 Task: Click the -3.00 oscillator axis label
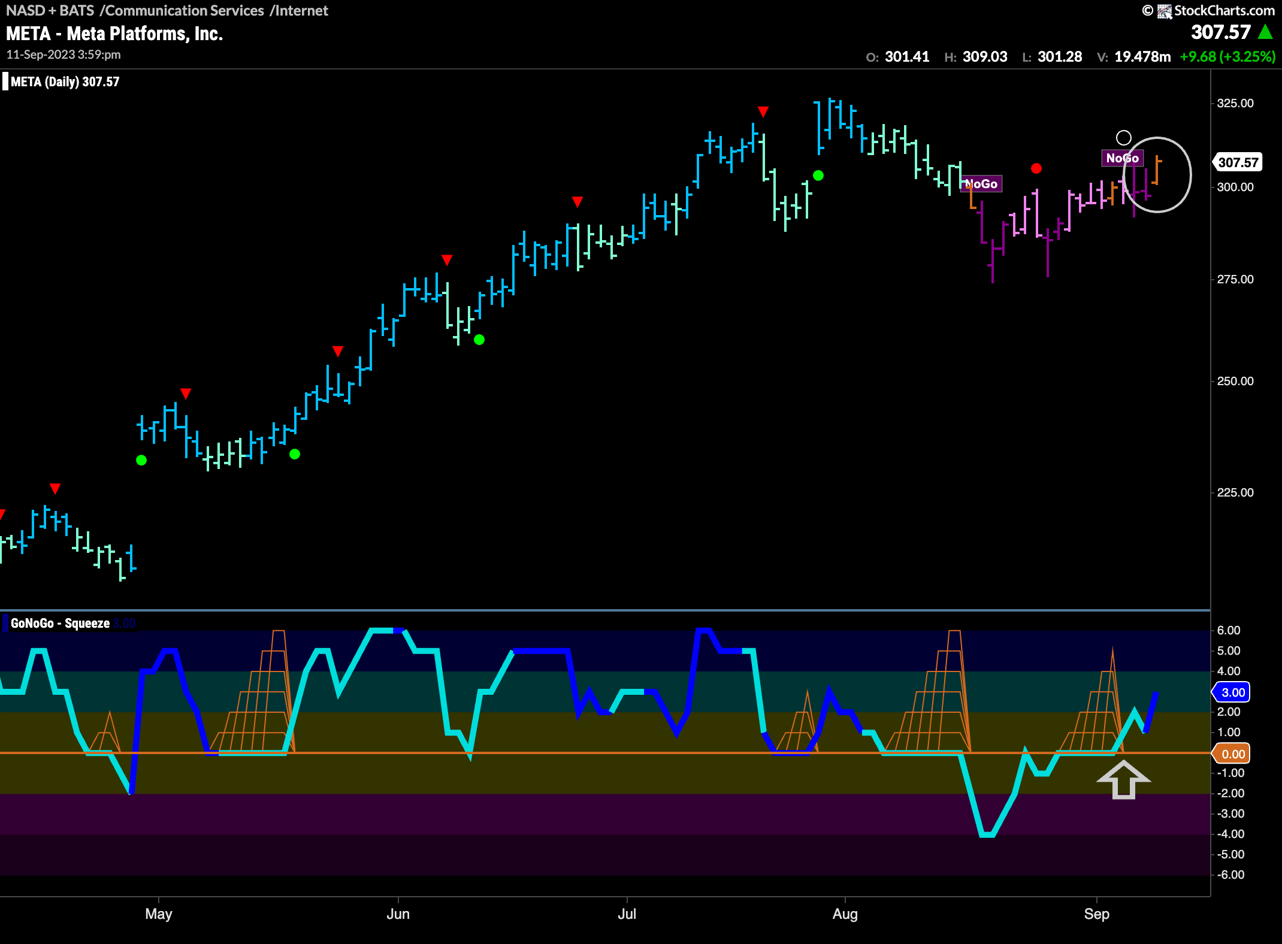[x=1230, y=813]
